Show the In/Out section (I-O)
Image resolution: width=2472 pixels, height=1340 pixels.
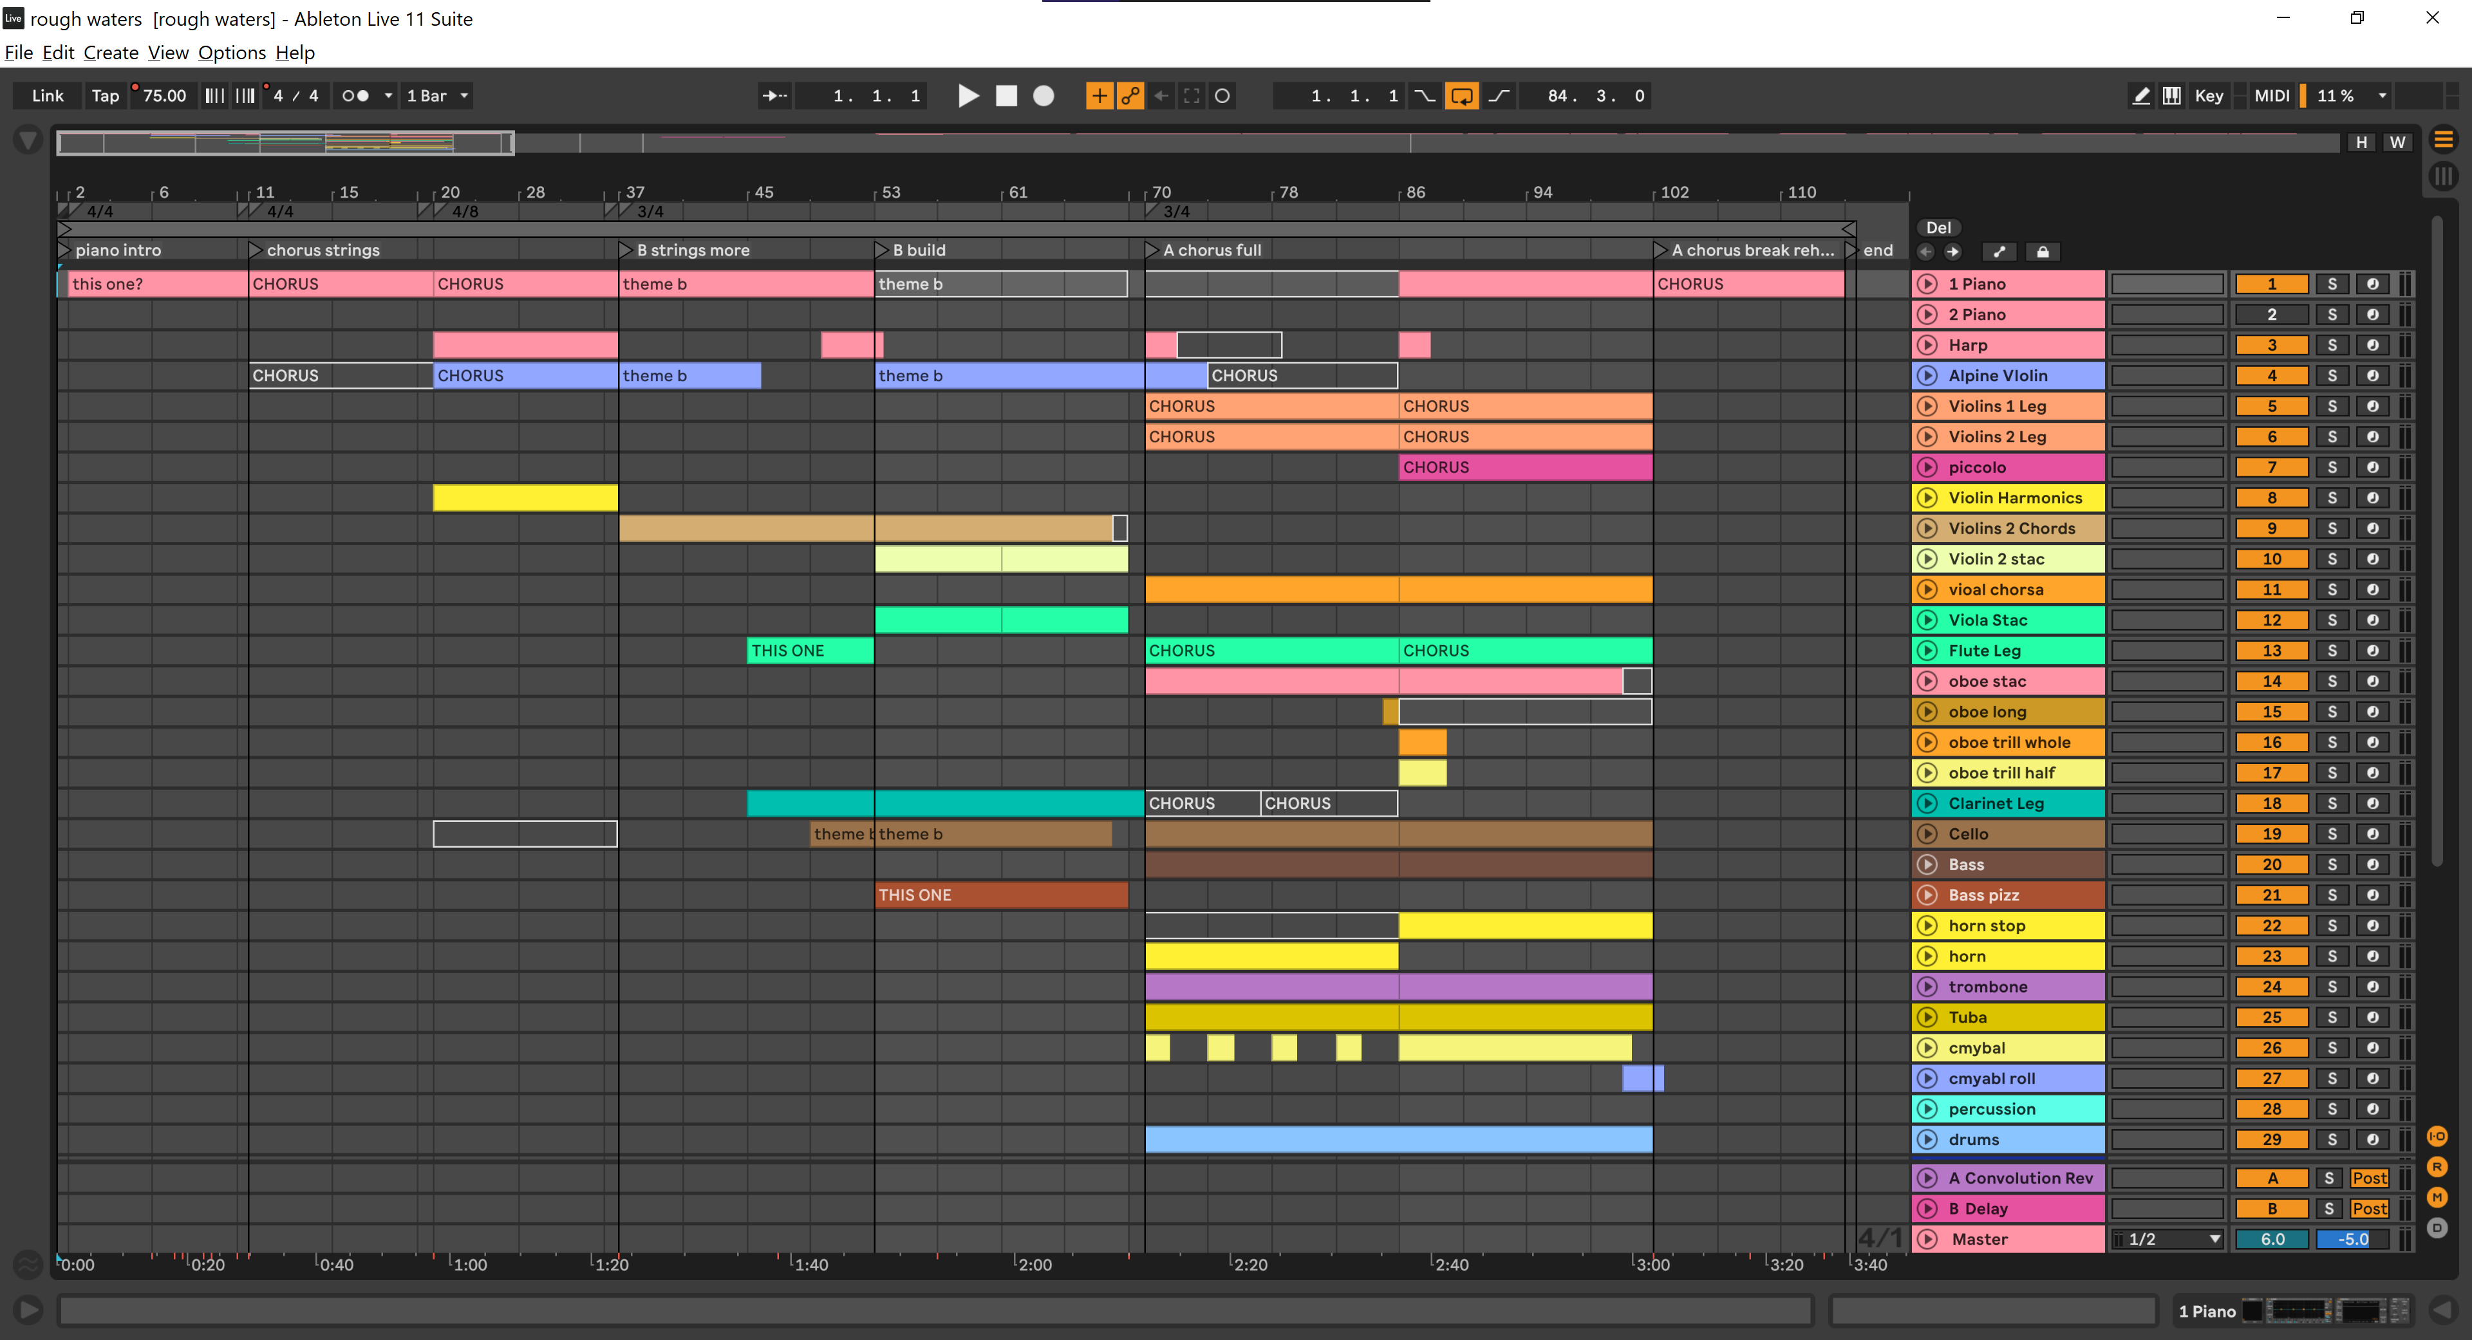click(x=2437, y=1137)
